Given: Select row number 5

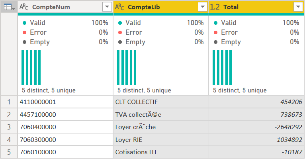Looking at the screenshot, I should tap(9, 152).
